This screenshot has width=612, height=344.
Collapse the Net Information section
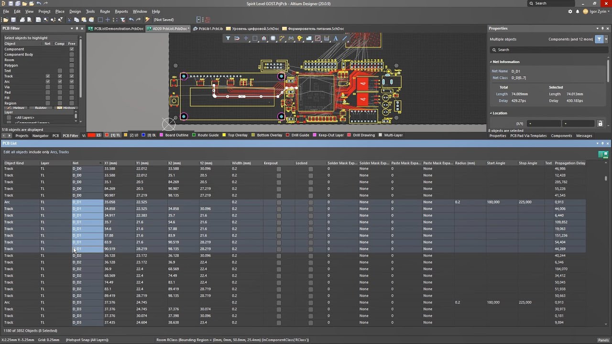491,62
